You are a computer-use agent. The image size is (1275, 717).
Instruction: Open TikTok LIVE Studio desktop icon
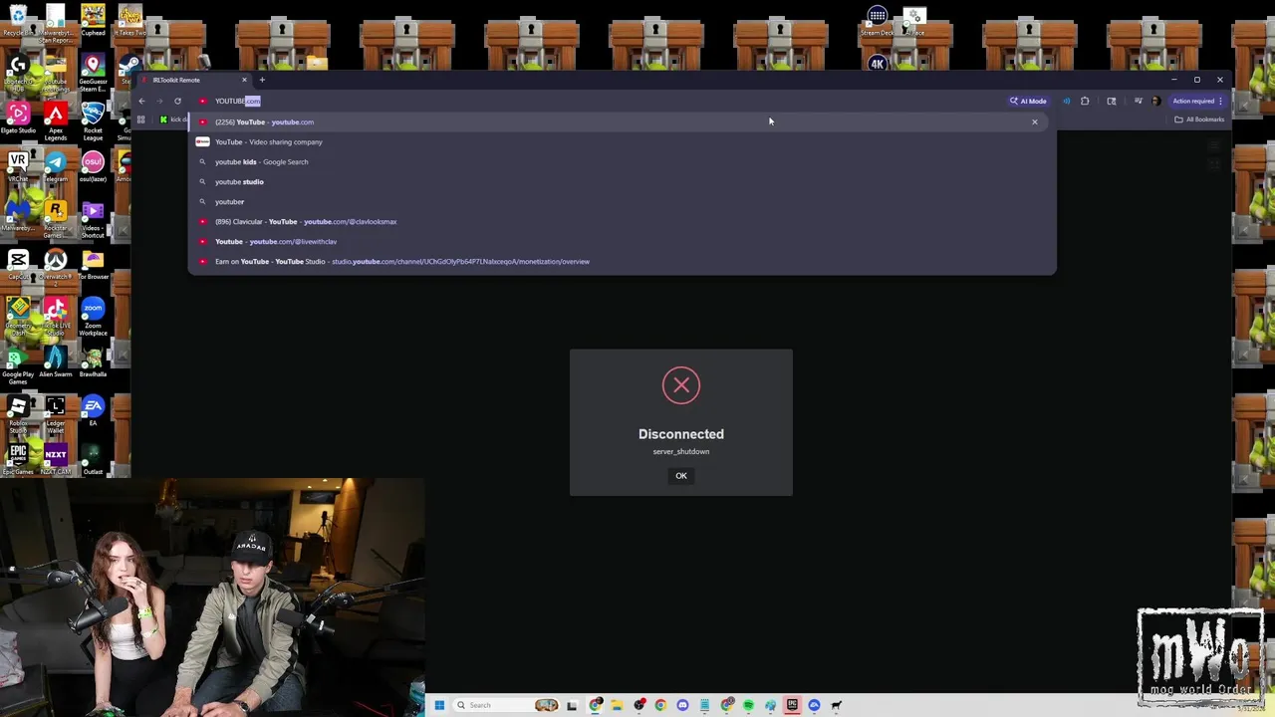[x=56, y=315]
